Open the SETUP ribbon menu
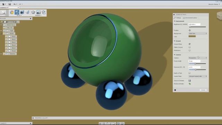Viewport: 222px width, 125px height. (19, 15)
